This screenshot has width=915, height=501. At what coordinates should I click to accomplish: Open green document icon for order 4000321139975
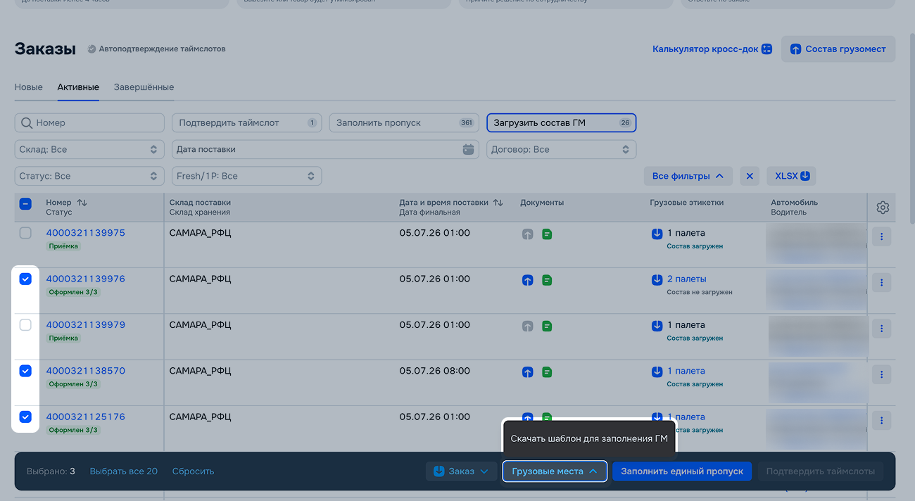(x=547, y=234)
